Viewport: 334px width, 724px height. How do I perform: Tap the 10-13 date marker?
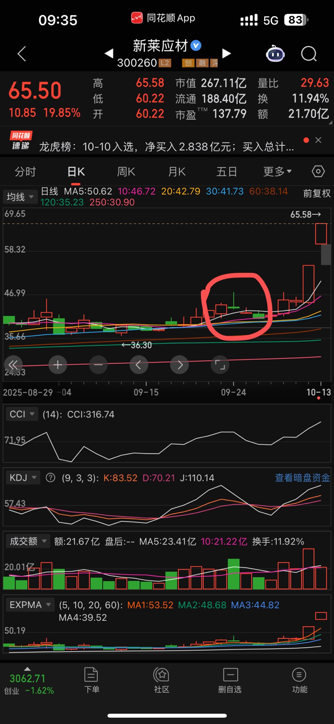(319, 392)
